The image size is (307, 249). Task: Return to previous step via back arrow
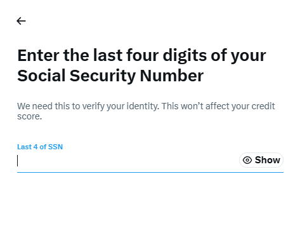pyautogui.click(x=21, y=21)
